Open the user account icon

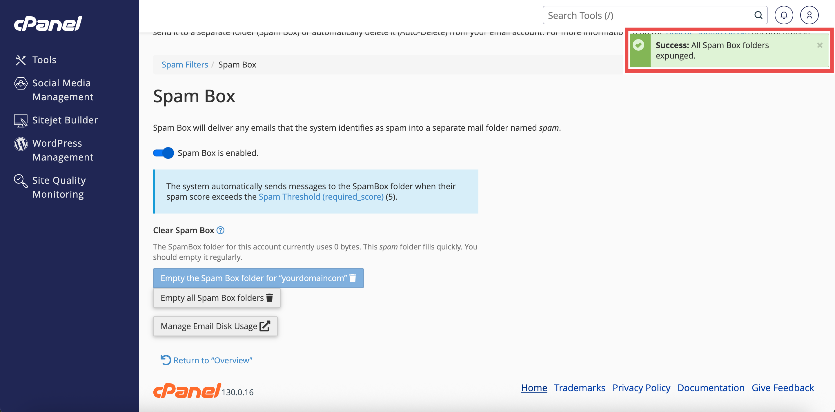click(x=809, y=15)
